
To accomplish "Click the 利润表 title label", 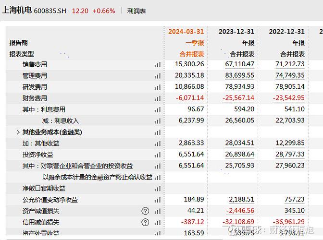I will [x=137, y=11].
